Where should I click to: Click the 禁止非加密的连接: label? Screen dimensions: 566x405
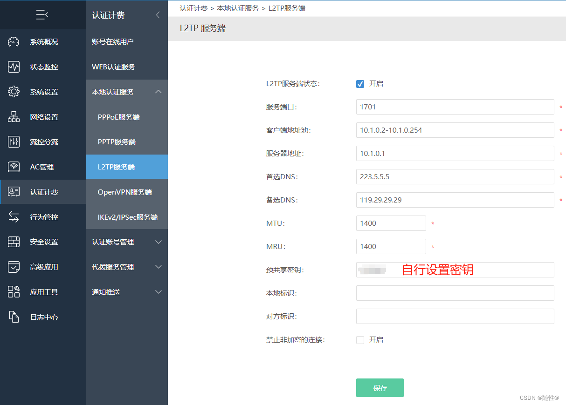pos(296,340)
